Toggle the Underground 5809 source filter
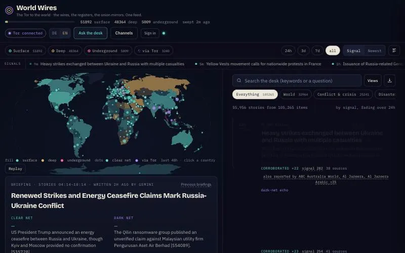The image size is (405, 253). coord(108,51)
